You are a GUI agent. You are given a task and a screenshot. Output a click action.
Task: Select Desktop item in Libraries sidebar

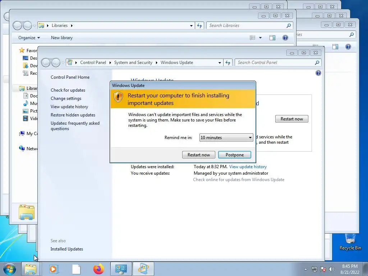coord(30,58)
